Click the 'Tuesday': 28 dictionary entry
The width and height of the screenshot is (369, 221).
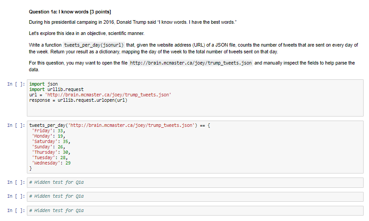pyautogui.click(x=50, y=158)
